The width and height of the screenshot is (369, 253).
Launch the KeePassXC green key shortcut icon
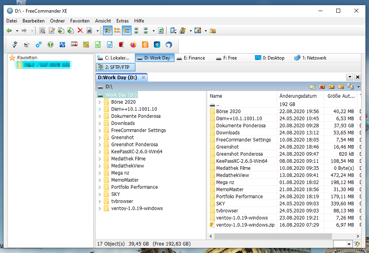click(x=51, y=45)
